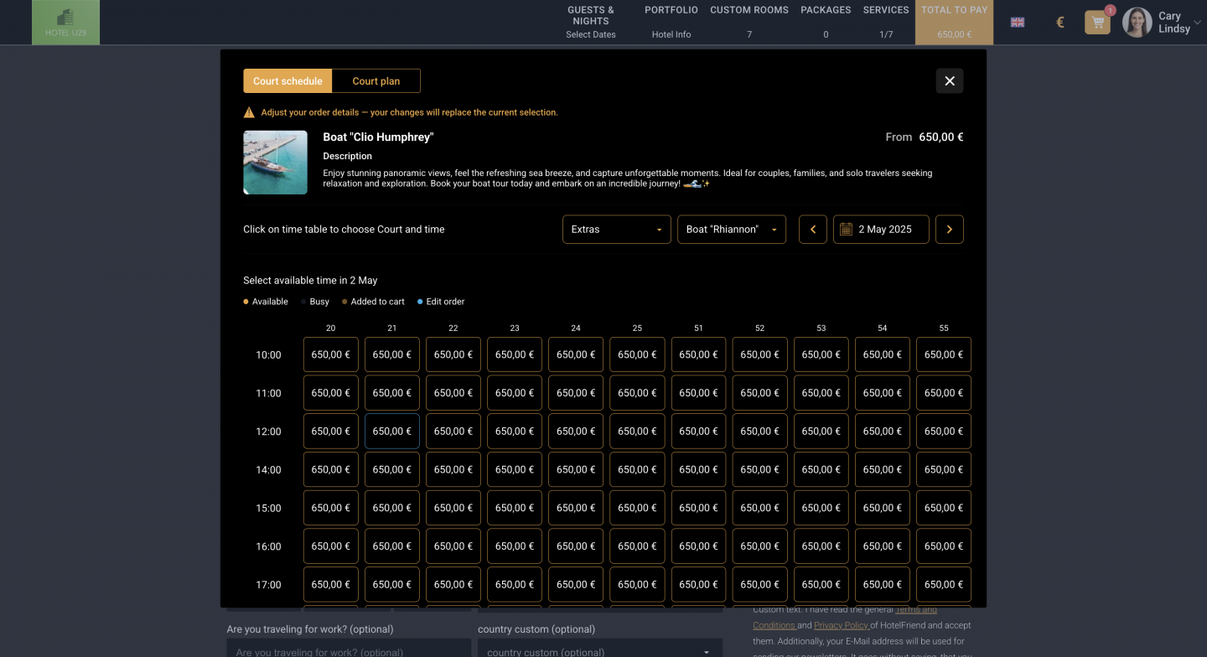This screenshot has height=657, width=1207.
Task: Select the 11:00 slot for court 52
Action: 760,393
